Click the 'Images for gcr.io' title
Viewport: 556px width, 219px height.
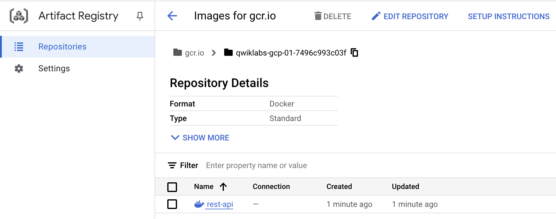click(235, 16)
